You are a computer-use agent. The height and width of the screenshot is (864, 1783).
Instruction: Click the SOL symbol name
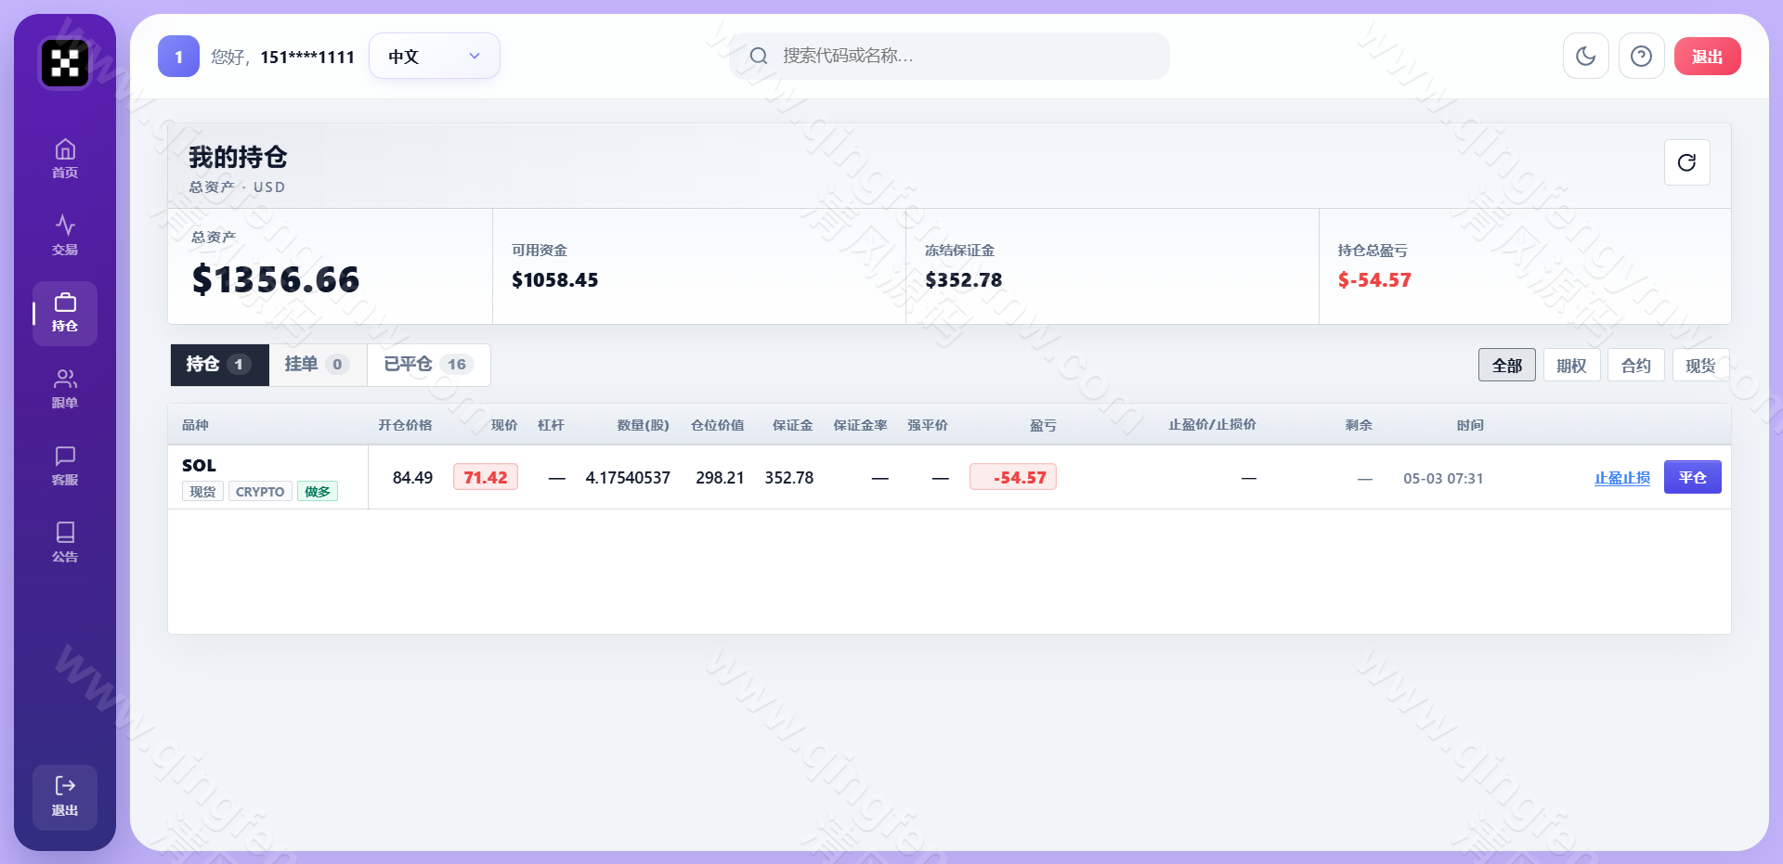[199, 465]
